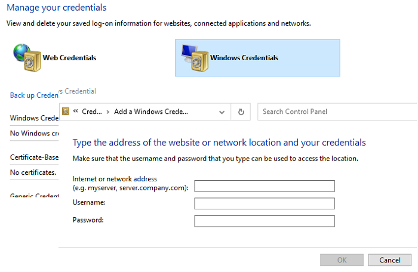Refresh the Control Panel address bar
Image resolution: width=418 pixels, height=272 pixels.
[241, 112]
